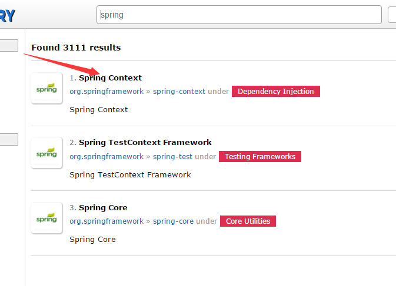
Task: Open the spring-test artifact link
Action: pyautogui.click(x=172, y=156)
